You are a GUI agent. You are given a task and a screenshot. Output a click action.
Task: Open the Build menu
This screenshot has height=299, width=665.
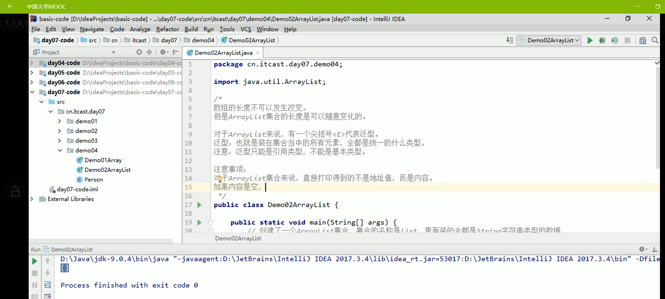[x=191, y=29]
